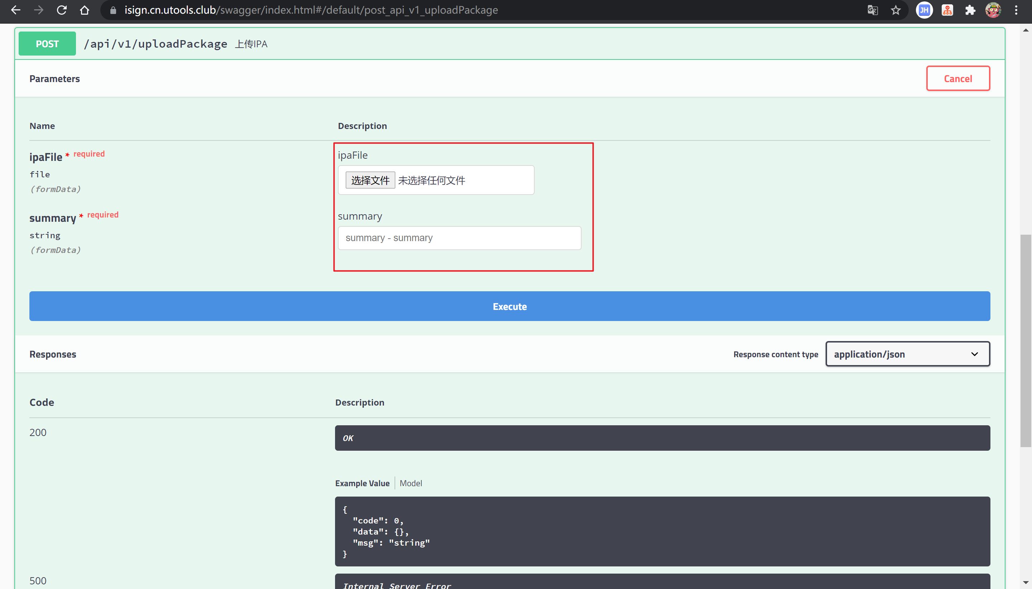This screenshot has width=1032, height=589.
Task: Reload the Swagger page
Action: pos(62,10)
